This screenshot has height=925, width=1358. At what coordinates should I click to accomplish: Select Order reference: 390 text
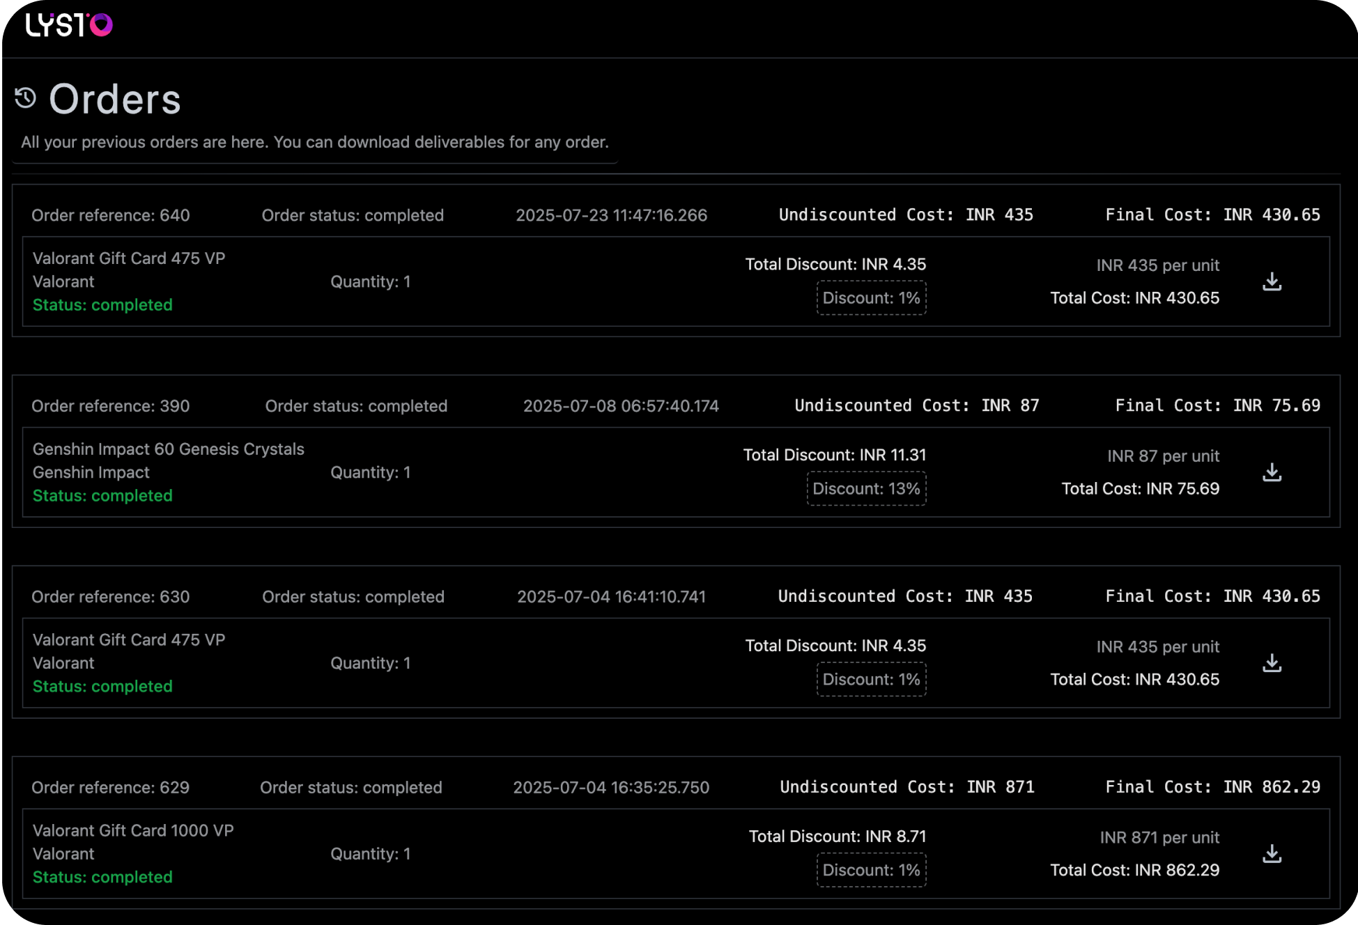click(x=111, y=406)
